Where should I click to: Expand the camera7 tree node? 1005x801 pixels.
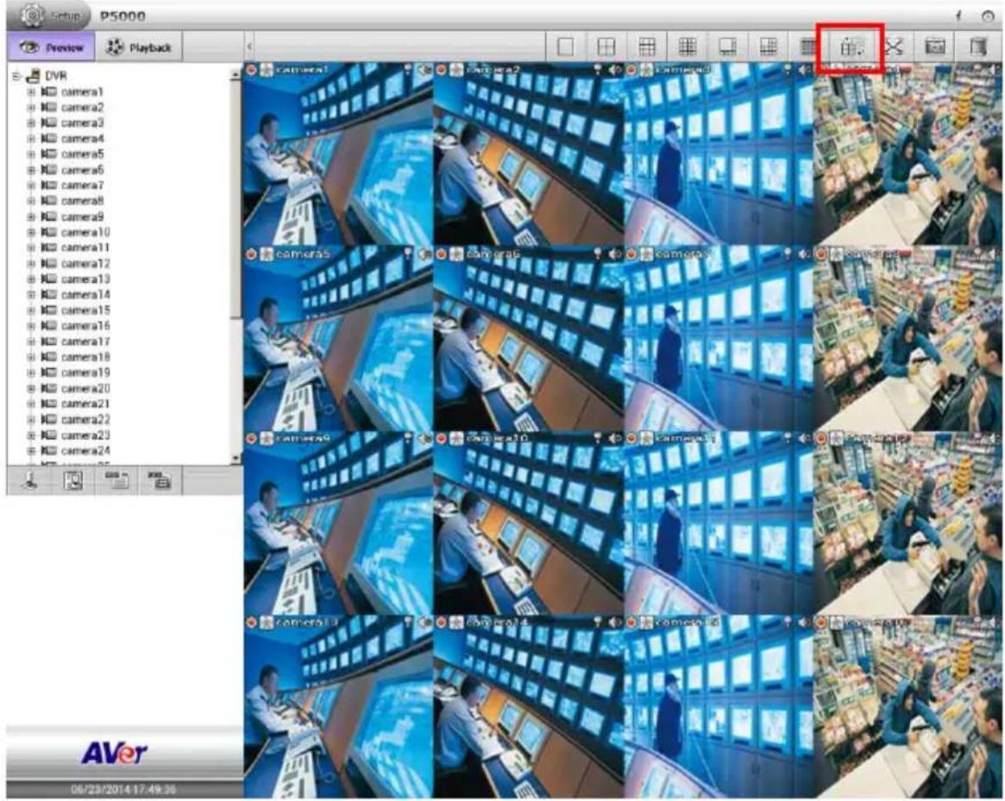coord(31,186)
